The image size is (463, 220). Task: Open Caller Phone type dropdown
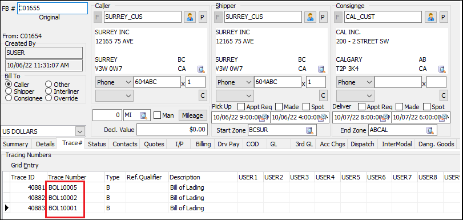click(128, 82)
